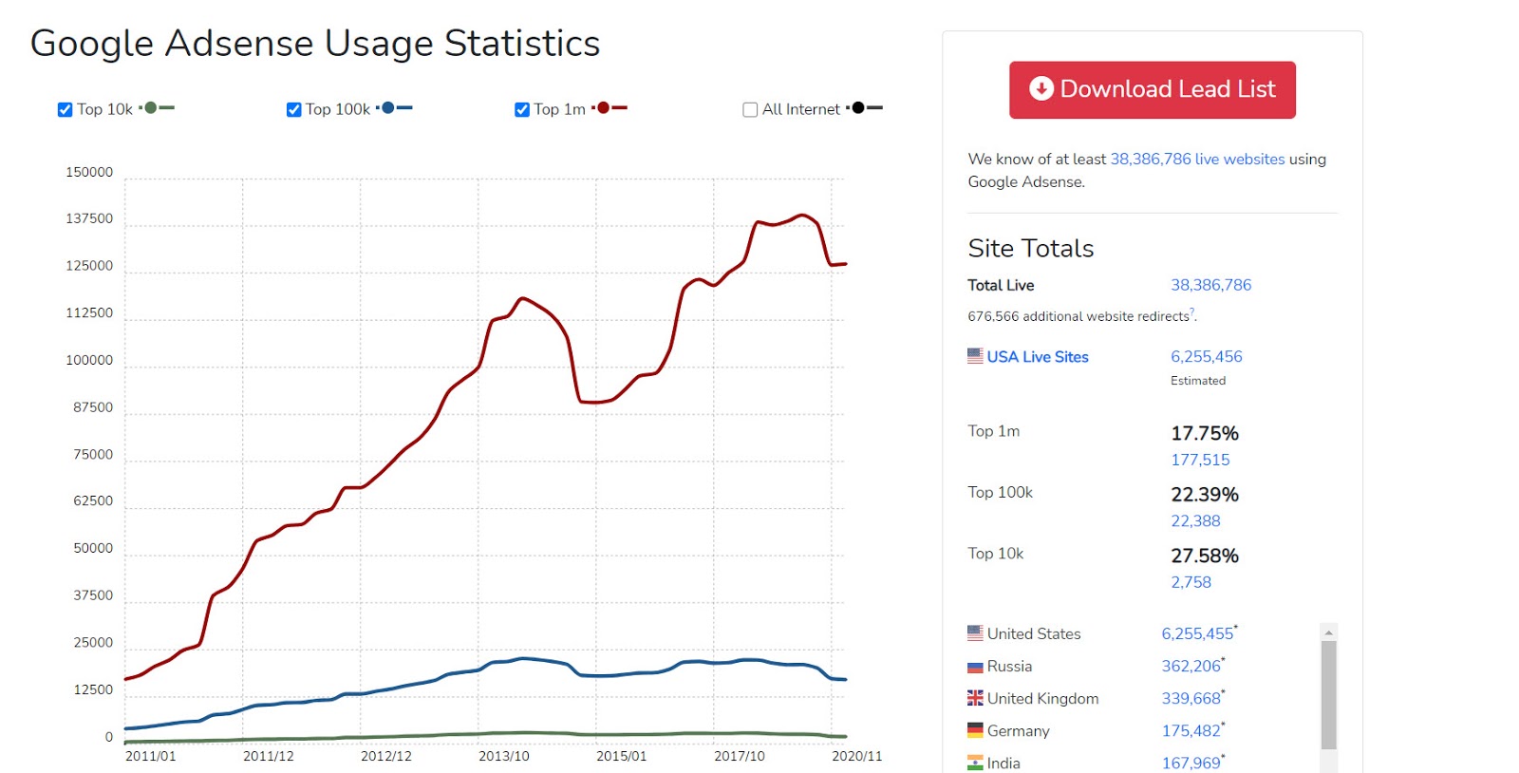Click the green Top 10k legend marker
1519x773 pixels.
click(157, 108)
